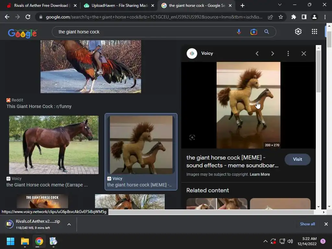Open File Explorer from the taskbar
Image resolution: width=332 pixels, height=249 pixels.
coord(25,241)
